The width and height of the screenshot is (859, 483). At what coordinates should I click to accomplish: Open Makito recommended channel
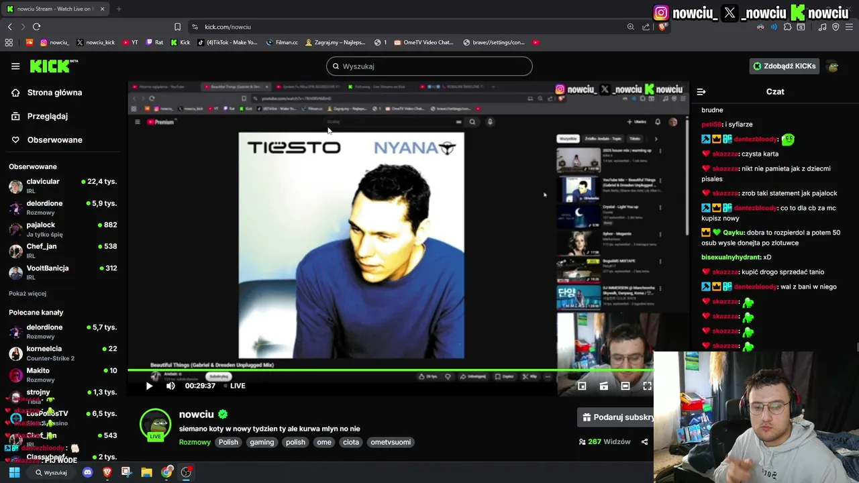coord(62,374)
